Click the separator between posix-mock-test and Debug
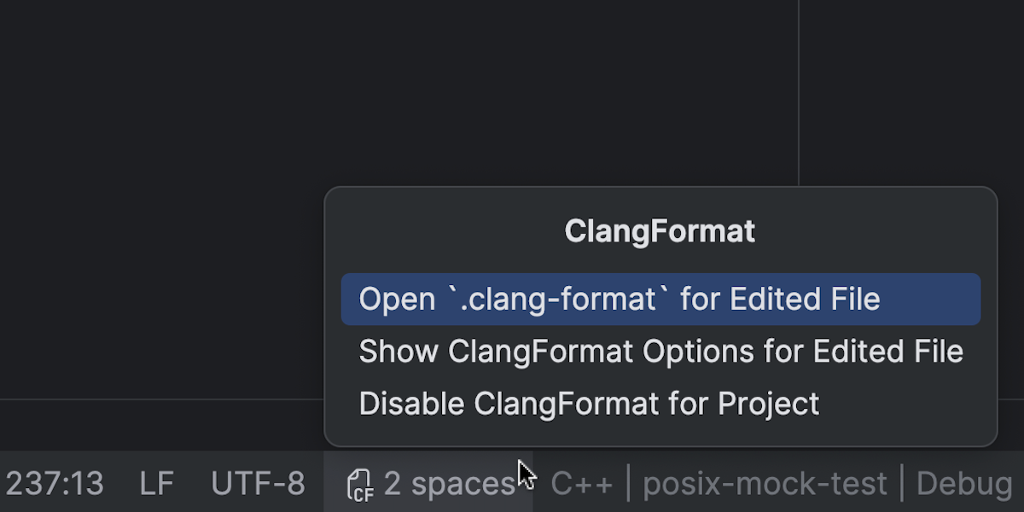 tap(902, 484)
